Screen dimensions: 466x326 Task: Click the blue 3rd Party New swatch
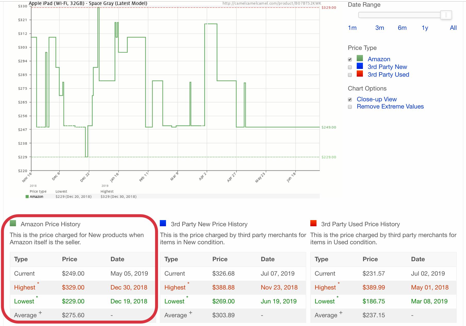click(360, 66)
